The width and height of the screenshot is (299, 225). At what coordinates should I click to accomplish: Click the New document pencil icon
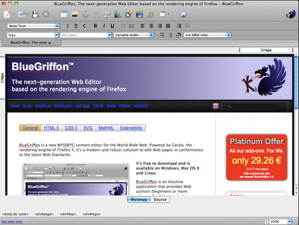[7, 14]
